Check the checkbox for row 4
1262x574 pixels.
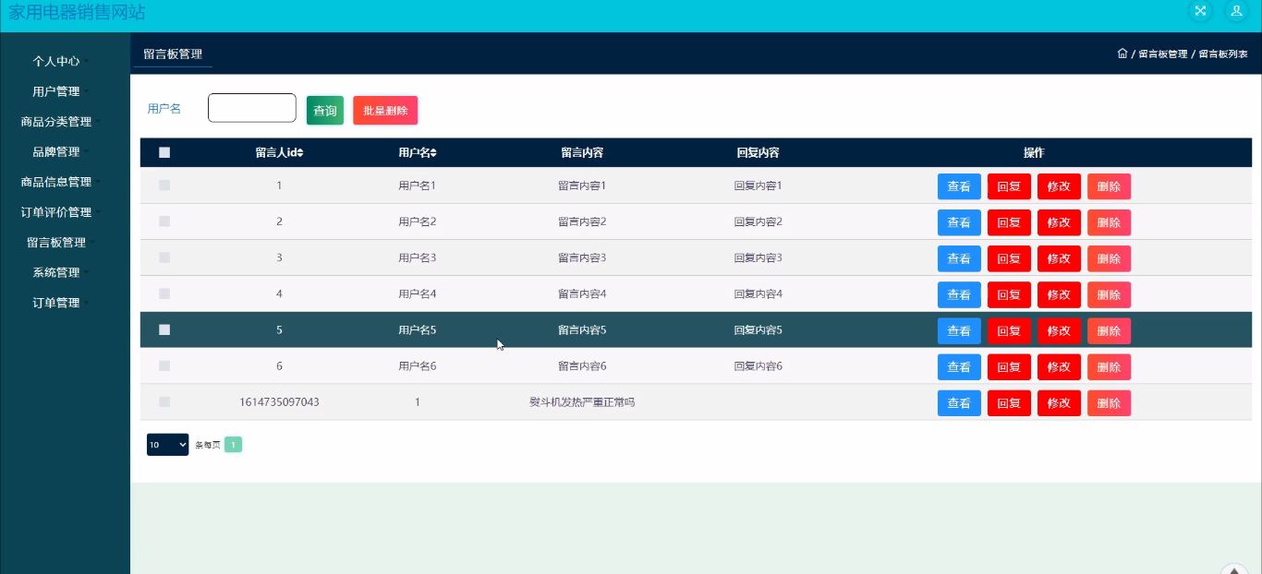coord(164,293)
